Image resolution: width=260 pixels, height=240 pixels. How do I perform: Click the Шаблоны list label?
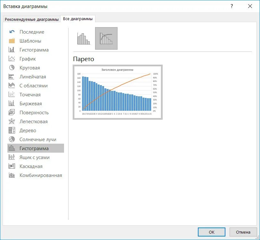point(30,41)
